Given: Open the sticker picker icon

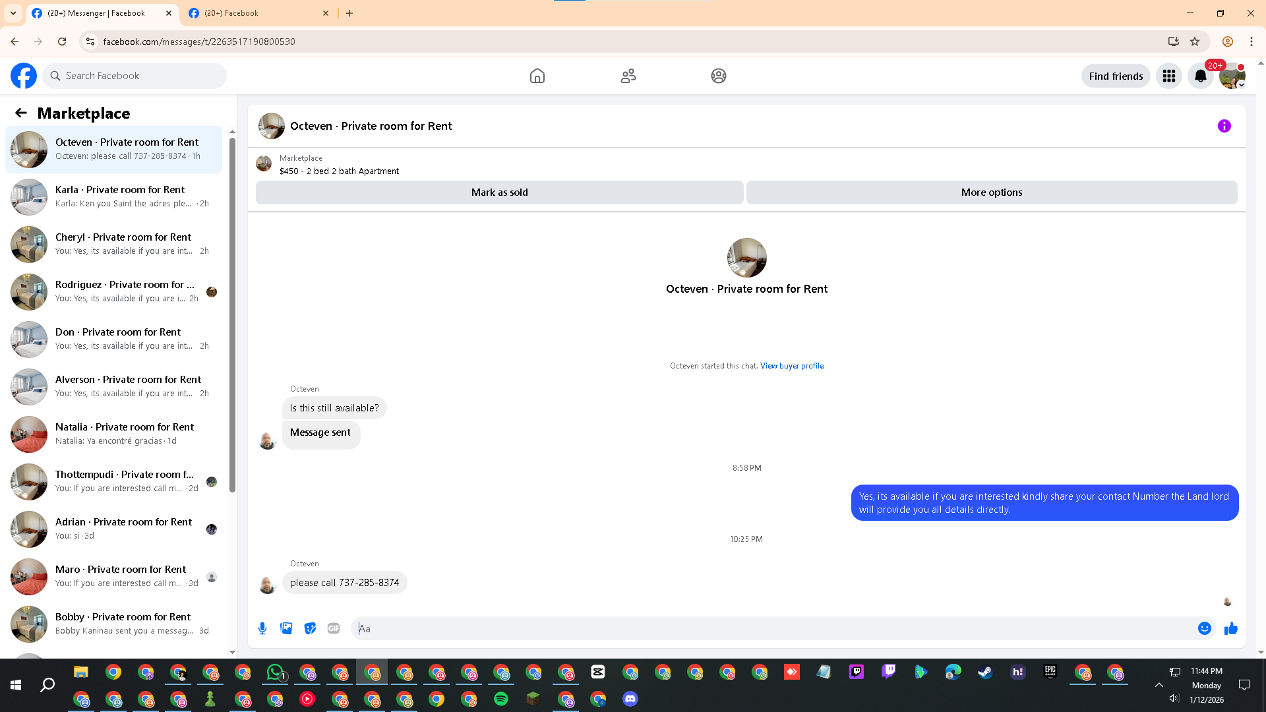Looking at the screenshot, I should [310, 628].
